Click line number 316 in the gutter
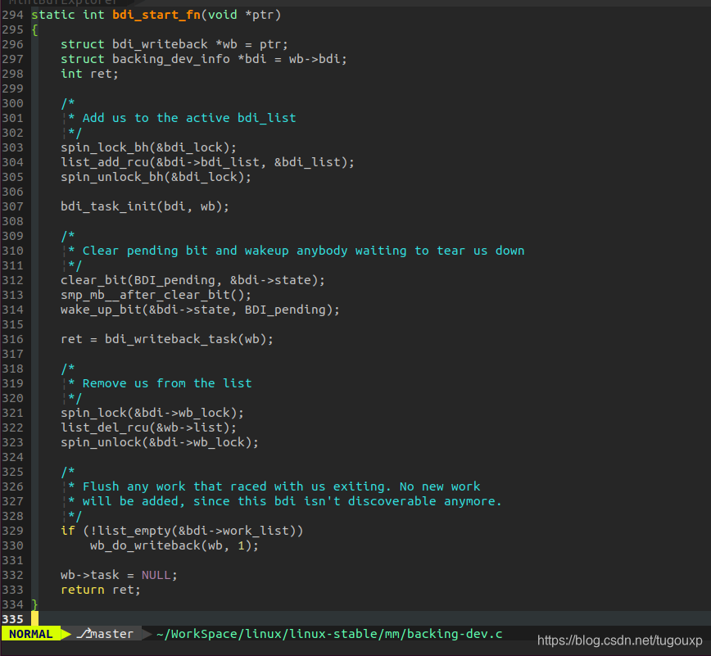Image resolution: width=711 pixels, height=656 pixels. tap(13, 340)
